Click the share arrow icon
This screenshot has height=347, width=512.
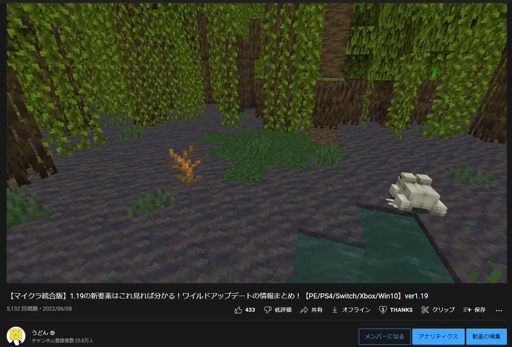(x=304, y=310)
